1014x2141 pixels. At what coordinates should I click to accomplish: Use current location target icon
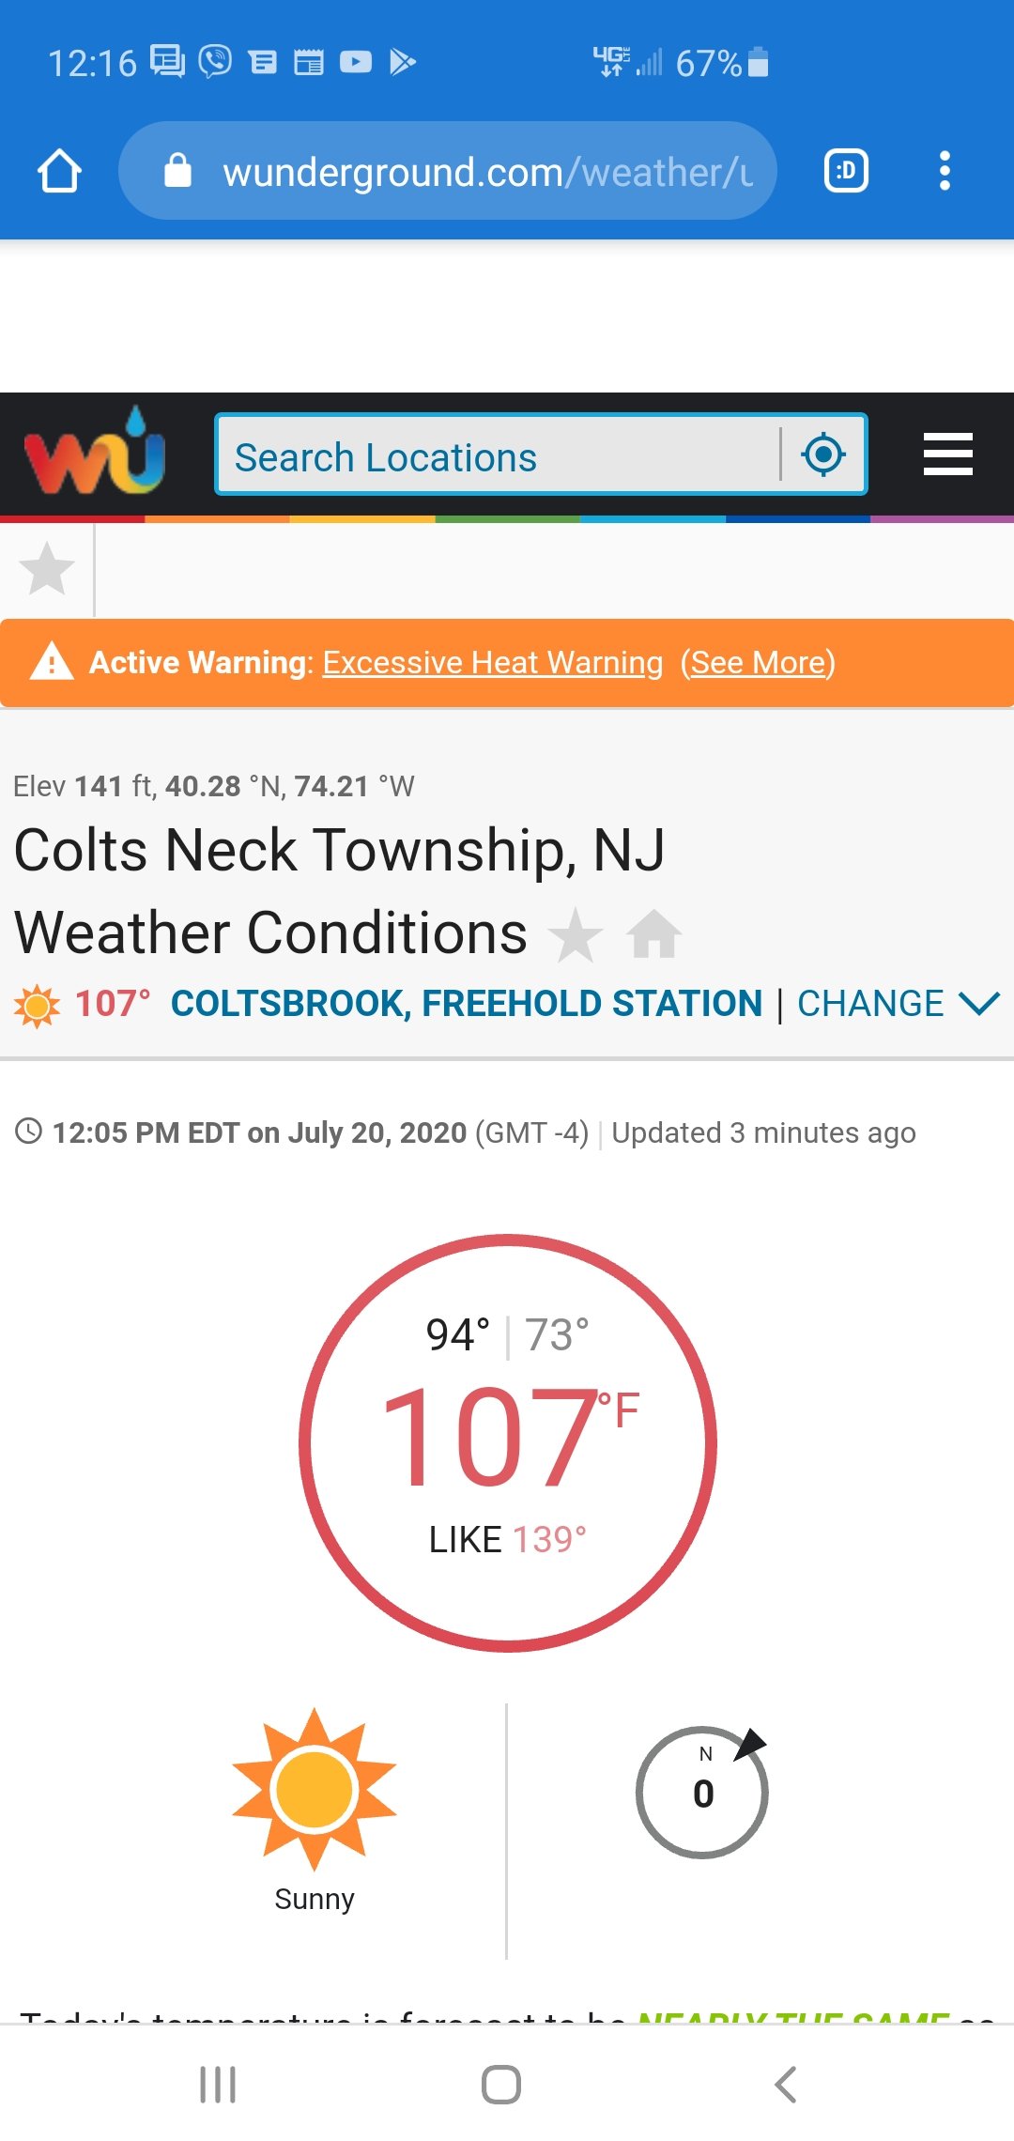click(x=823, y=454)
